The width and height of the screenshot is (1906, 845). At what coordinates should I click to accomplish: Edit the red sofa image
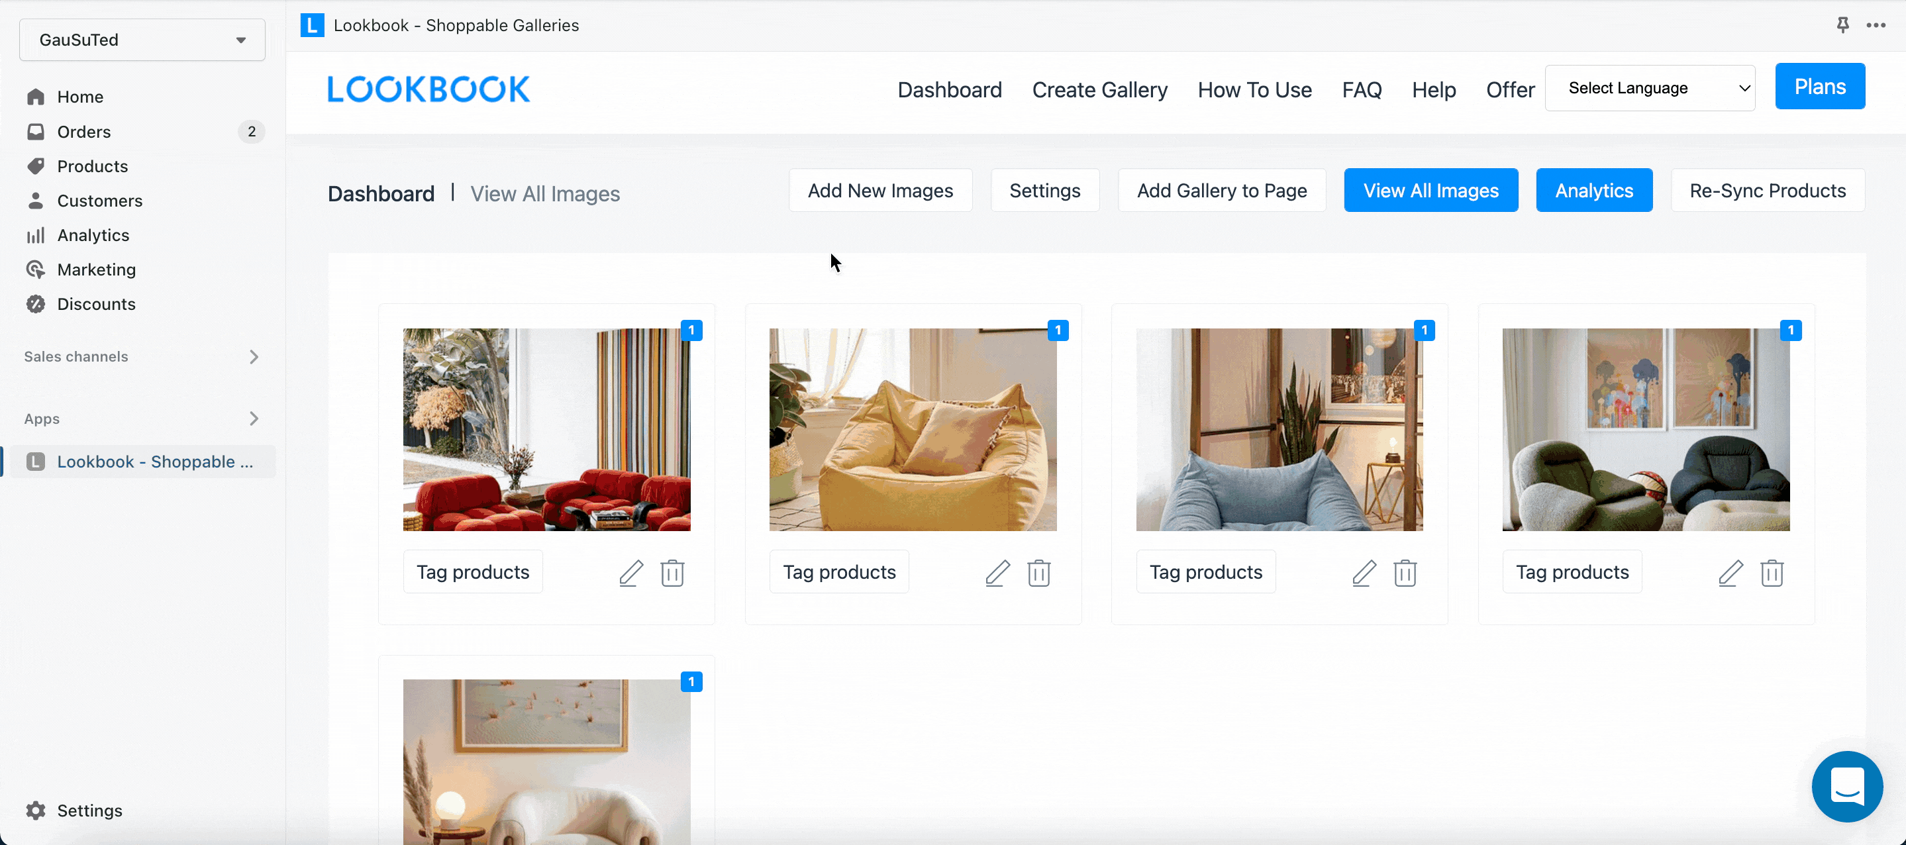tap(631, 573)
